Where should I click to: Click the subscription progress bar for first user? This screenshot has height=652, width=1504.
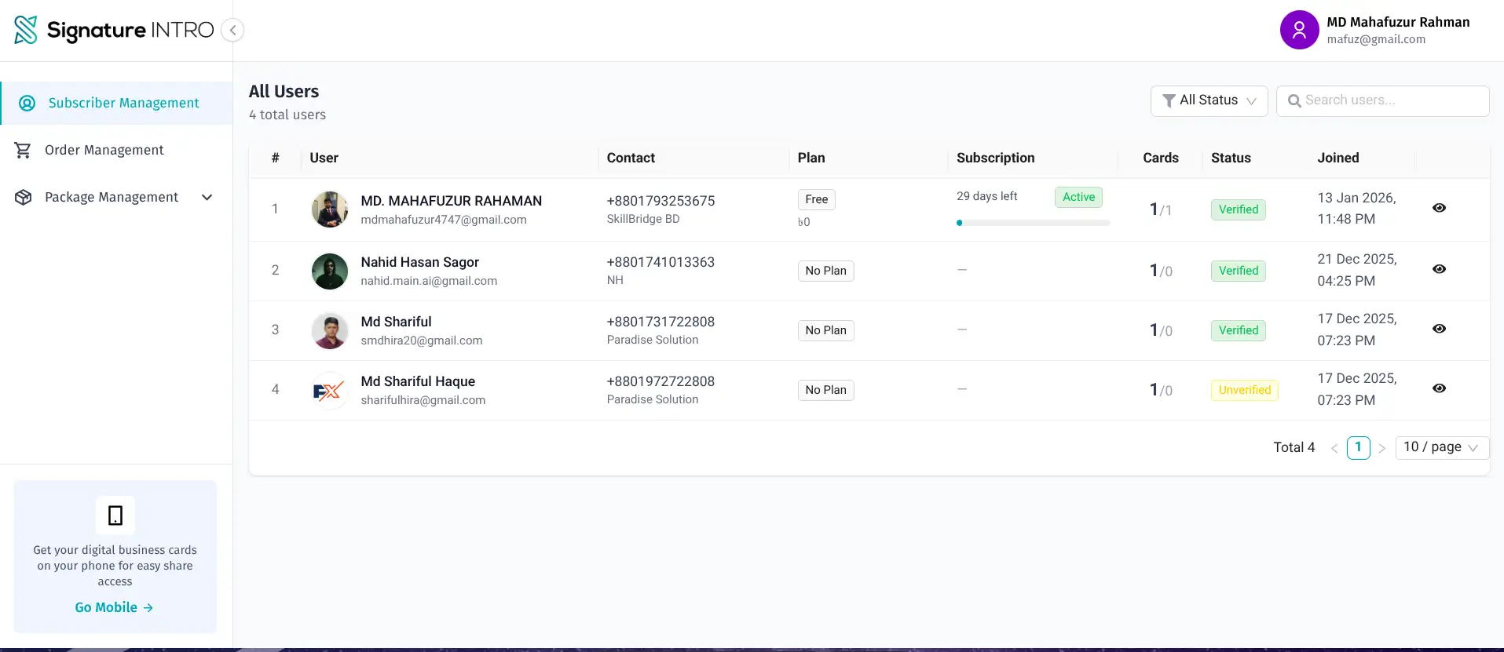click(1033, 223)
